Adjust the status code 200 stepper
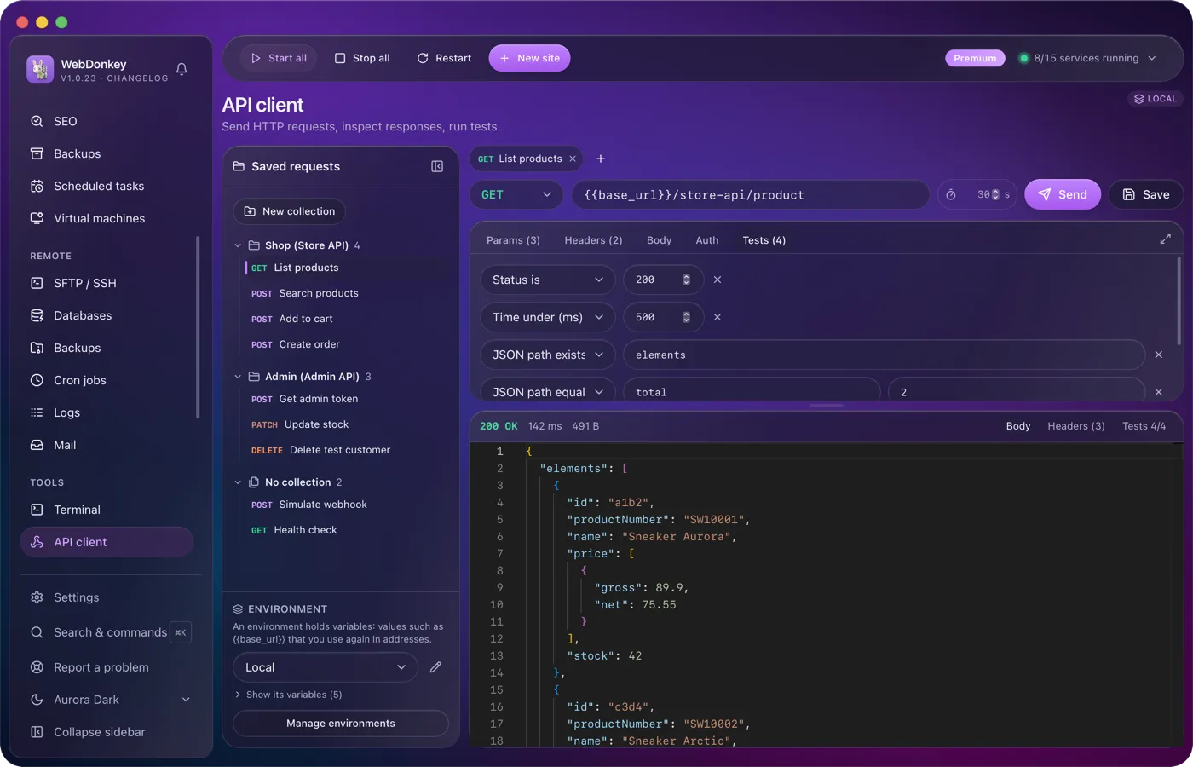The height and width of the screenshot is (767, 1193). tap(686, 280)
